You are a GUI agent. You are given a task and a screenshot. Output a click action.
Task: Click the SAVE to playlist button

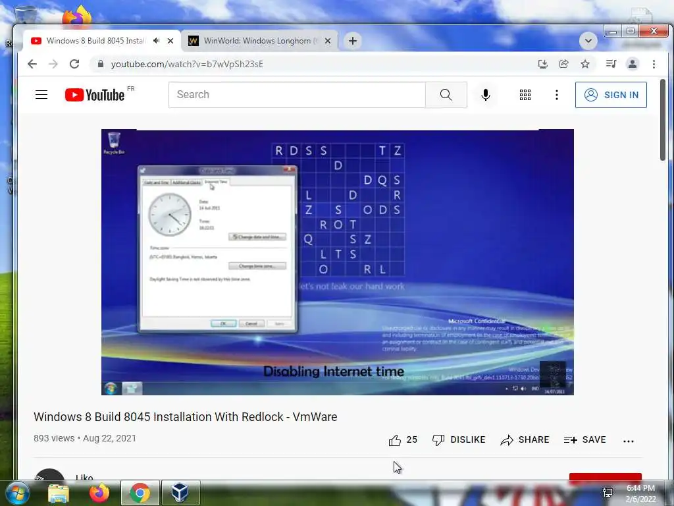(x=584, y=439)
